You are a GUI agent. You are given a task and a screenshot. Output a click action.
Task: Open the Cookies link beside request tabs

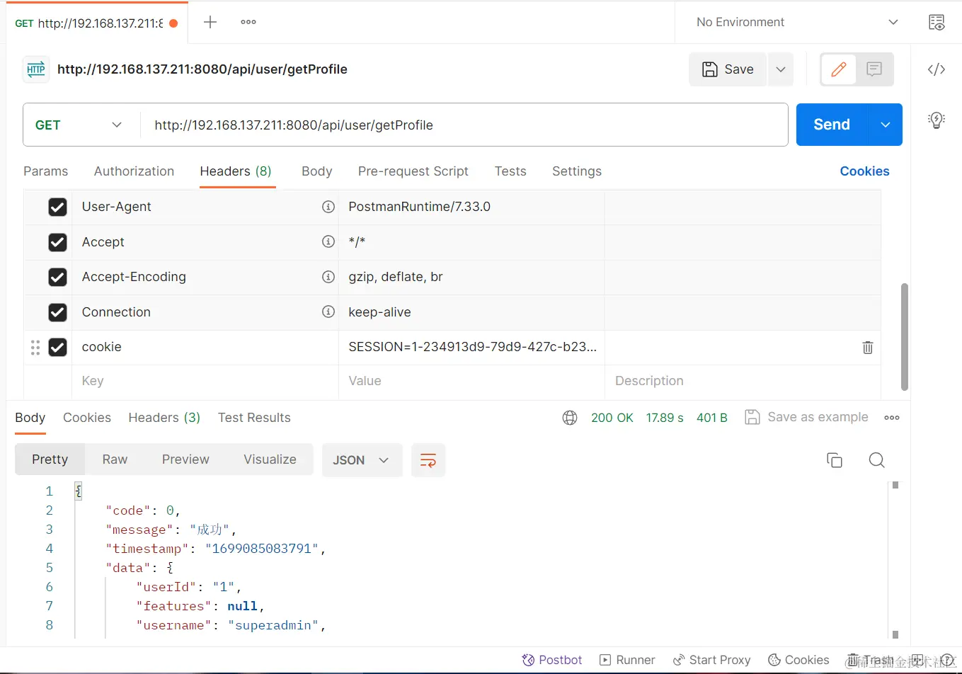click(864, 171)
